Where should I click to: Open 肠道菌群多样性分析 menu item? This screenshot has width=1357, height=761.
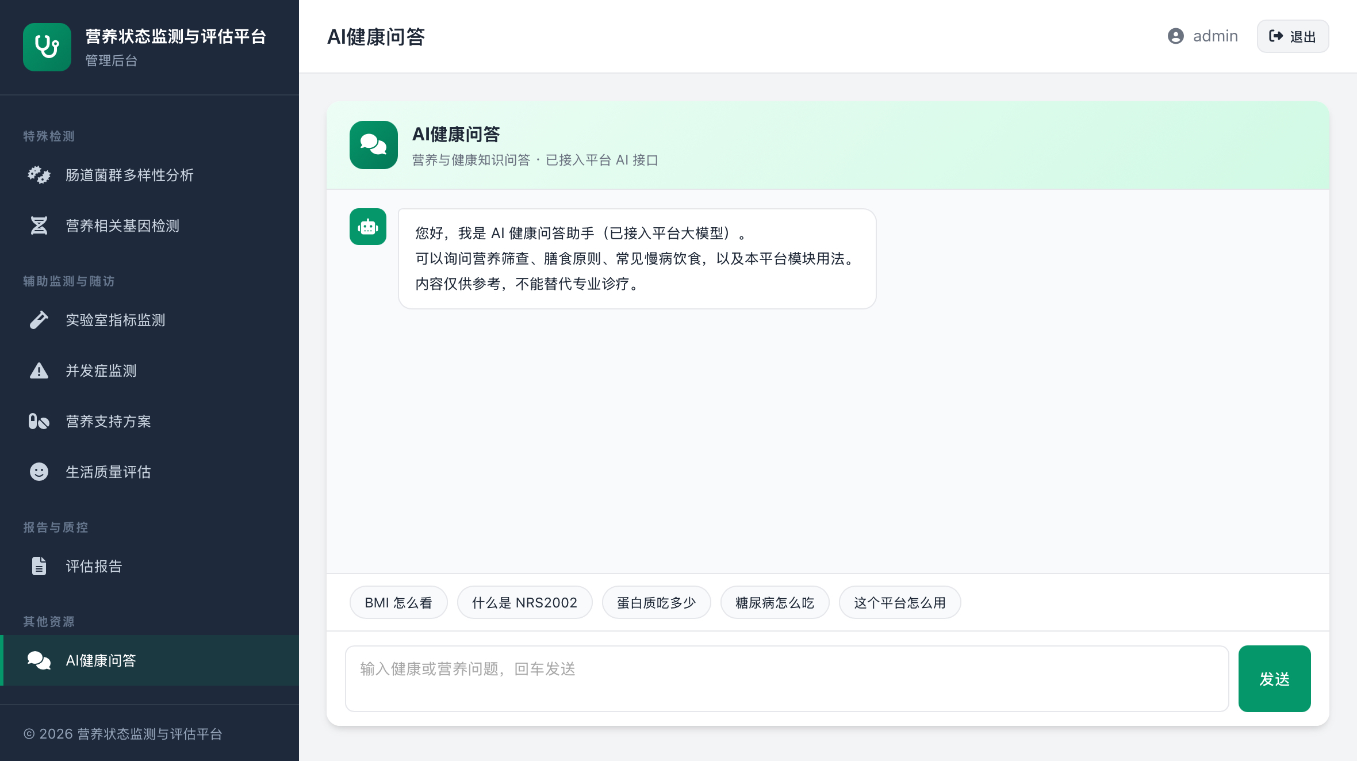click(x=149, y=175)
